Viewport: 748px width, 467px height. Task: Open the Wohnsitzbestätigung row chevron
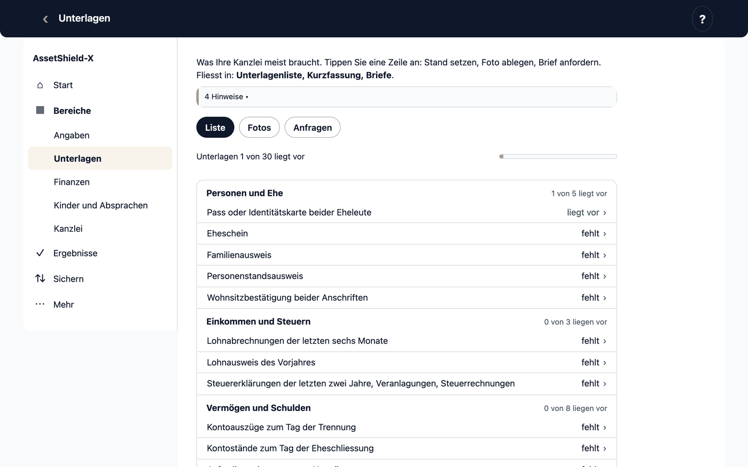tap(605, 298)
